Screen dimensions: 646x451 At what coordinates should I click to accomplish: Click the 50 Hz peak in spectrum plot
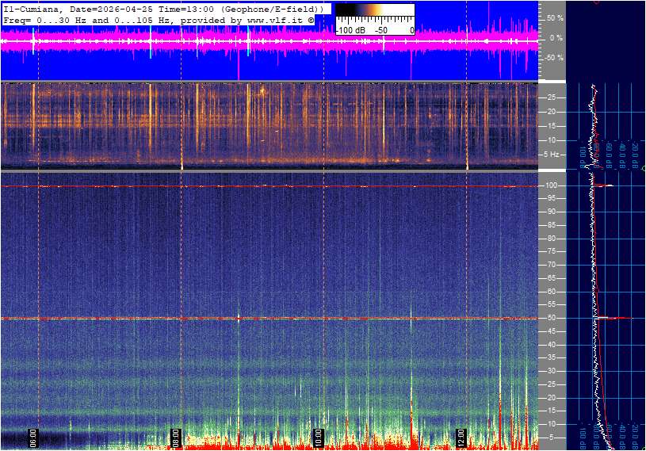click(x=610, y=318)
